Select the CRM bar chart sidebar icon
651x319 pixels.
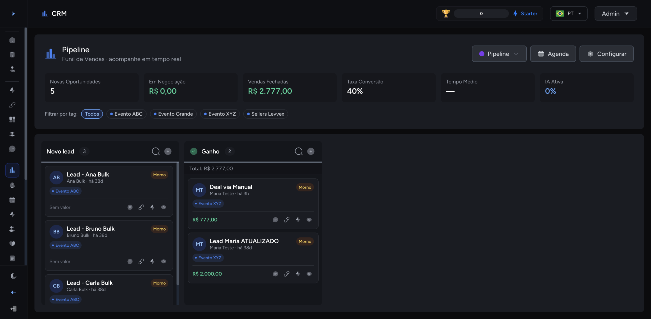[x=12, y=170]
